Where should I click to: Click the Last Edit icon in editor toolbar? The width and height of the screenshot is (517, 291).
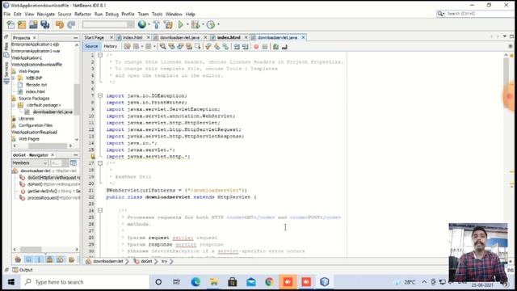pos(128,47)
